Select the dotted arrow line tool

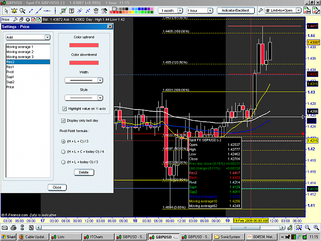88,10
